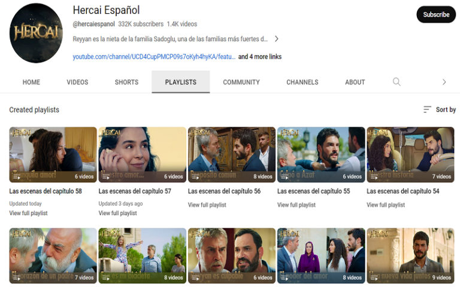The width and height of the screenshot is (460, 287).
Task: View full playlist for capítulo 58
Action: point(29,213)
